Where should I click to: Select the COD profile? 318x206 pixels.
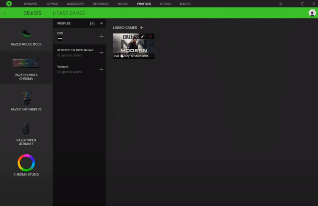click(79, 36)
